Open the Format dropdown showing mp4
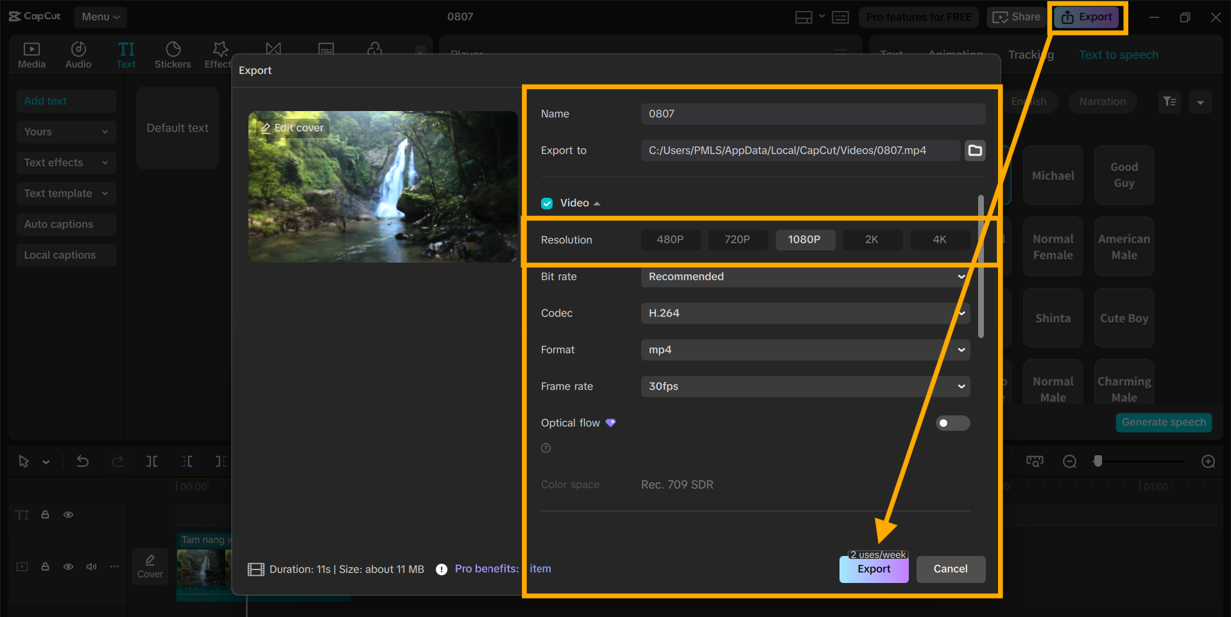 pyautogui.click(x=805, y=350)
